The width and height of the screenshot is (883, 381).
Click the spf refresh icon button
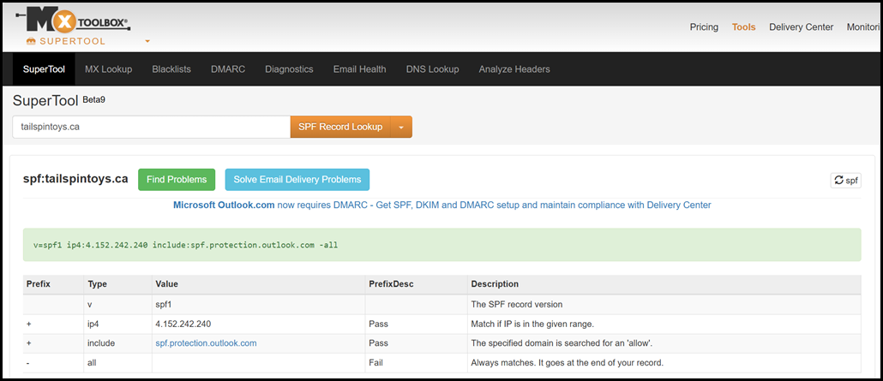tap(845, 181)
